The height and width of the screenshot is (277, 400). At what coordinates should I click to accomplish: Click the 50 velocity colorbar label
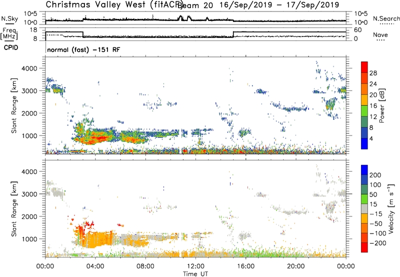pyautogui.click(x=373, y=194)
